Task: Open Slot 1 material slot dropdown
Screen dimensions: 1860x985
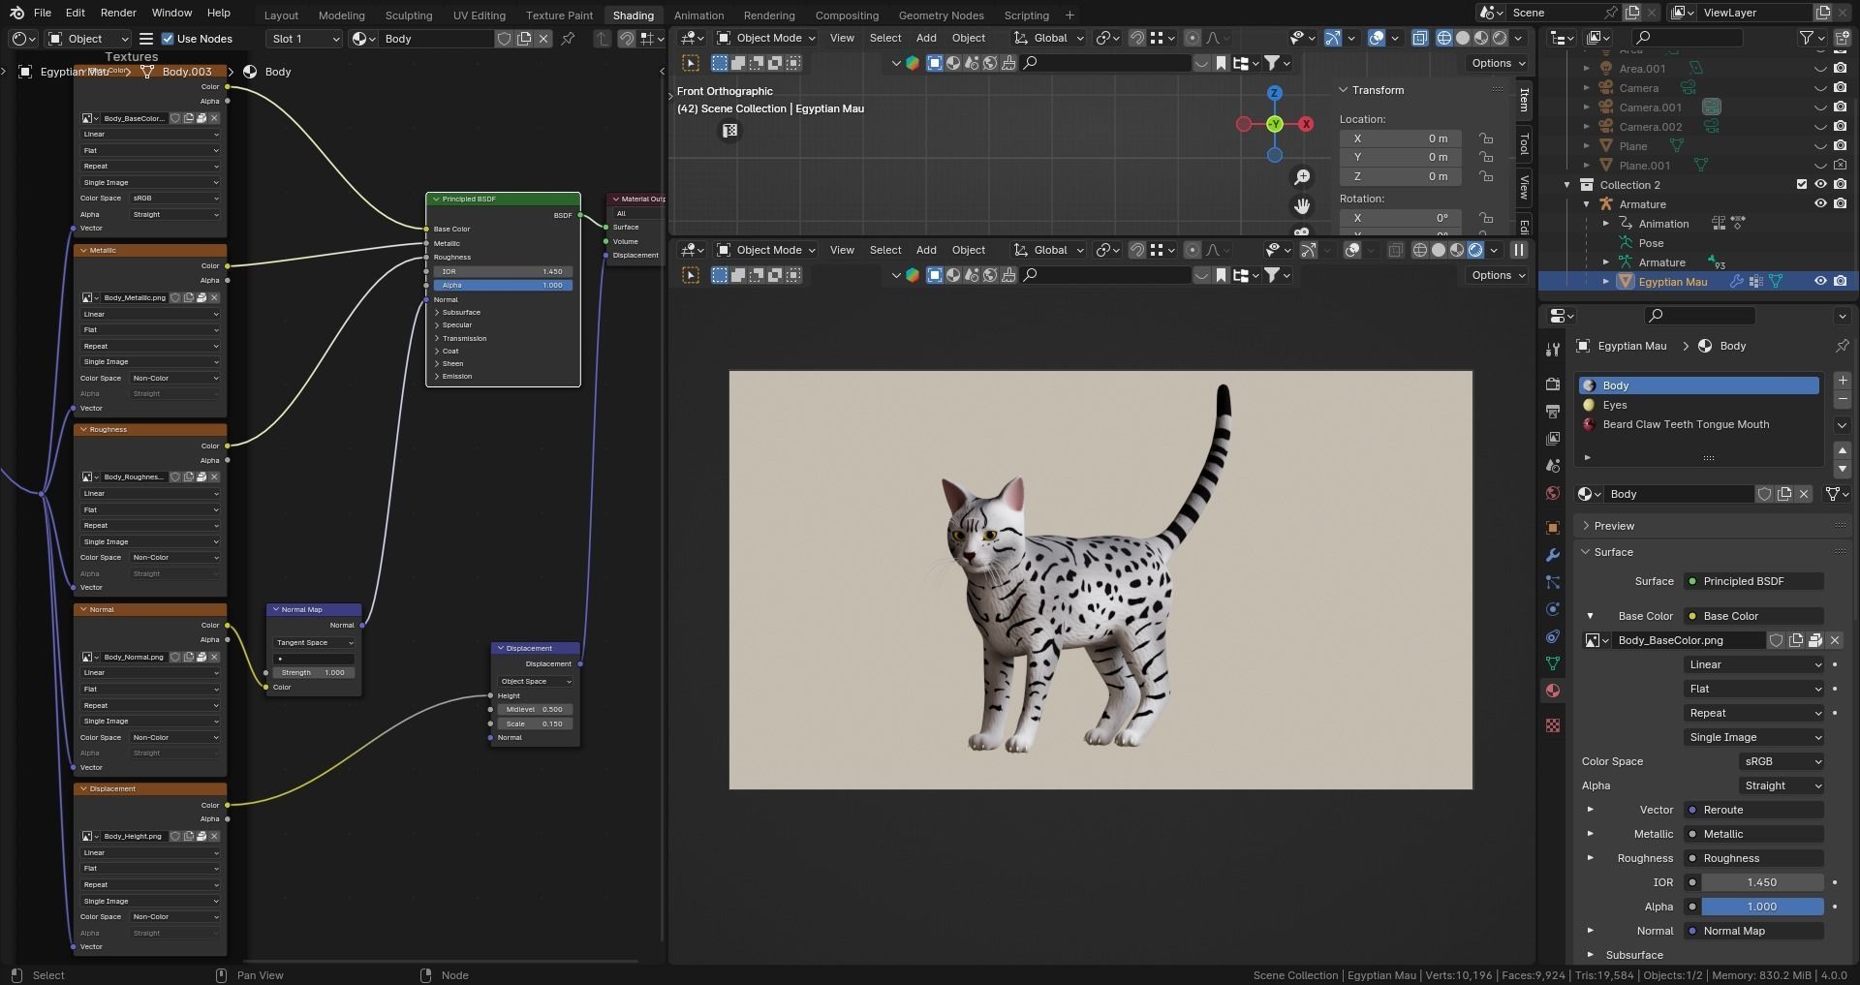Action: pos(304,39)
